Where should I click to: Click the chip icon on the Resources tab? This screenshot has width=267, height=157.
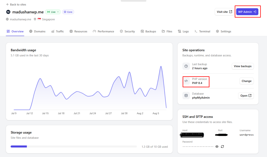tap(71, 31)
